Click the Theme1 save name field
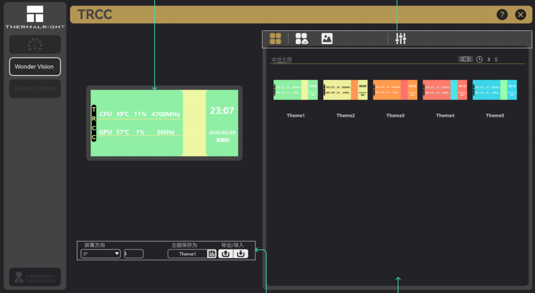 [x=187, y=254]
